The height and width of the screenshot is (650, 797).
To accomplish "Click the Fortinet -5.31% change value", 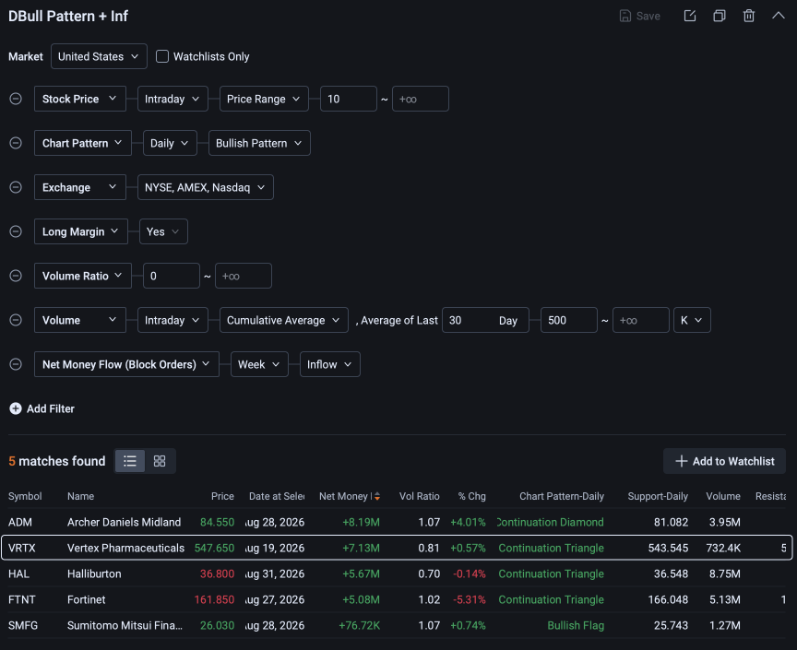I will point(470,599).
